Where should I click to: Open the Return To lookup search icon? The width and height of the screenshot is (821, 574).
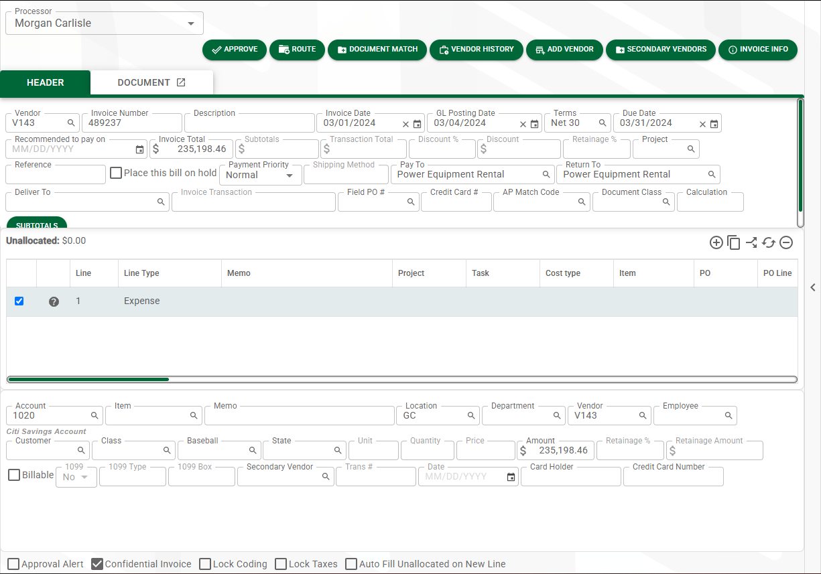[x=712, y=175]
